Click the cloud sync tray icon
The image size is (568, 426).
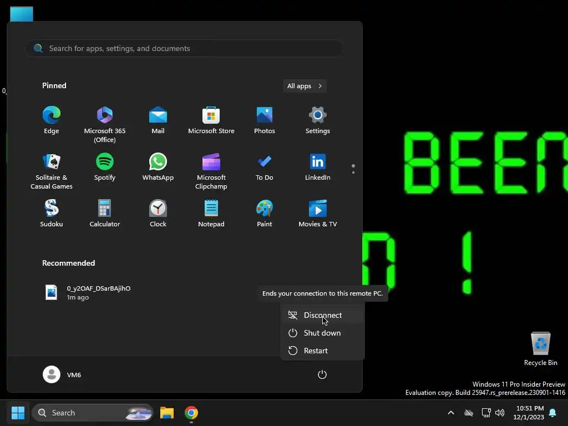469,413
